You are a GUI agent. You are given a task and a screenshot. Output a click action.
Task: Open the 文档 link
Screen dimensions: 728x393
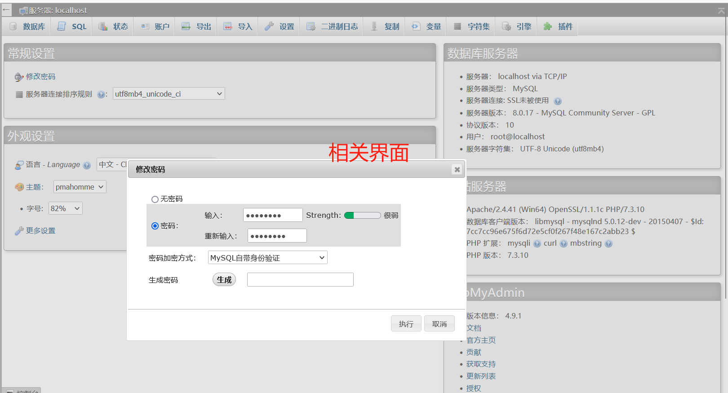click(x=474, y=328)
